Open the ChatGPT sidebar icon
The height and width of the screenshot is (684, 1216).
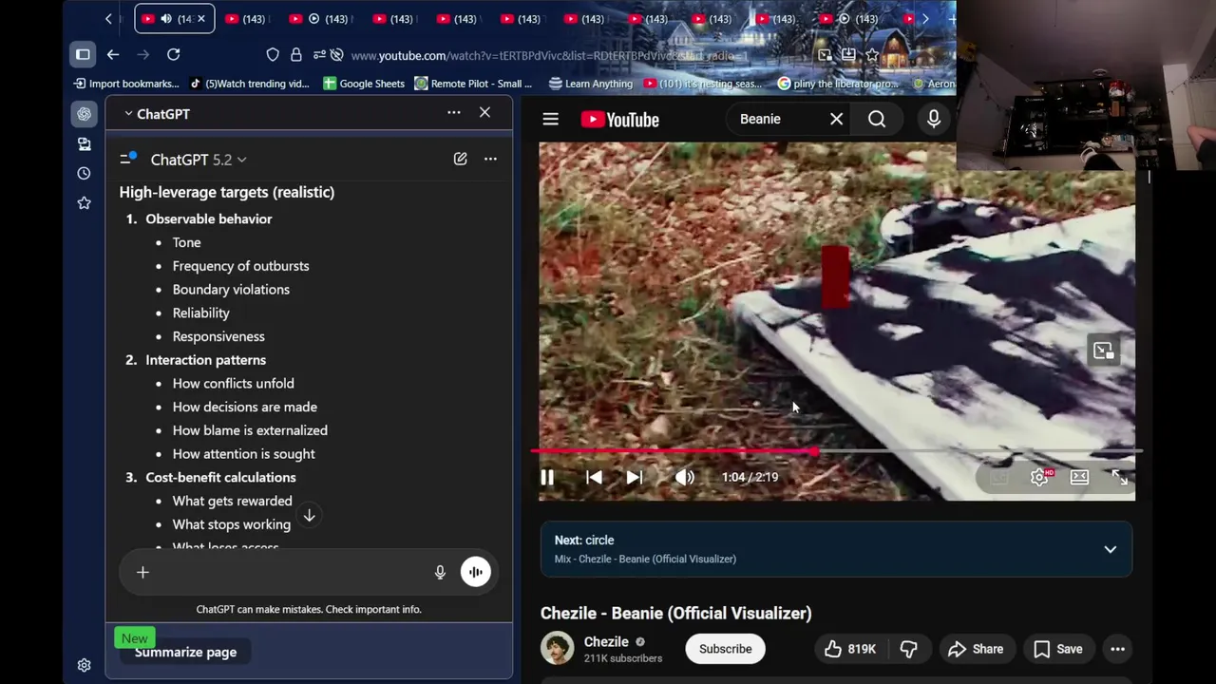pos(85,114)
